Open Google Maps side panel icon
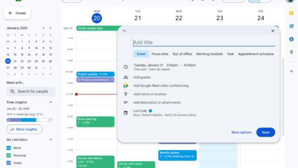This screenshot has width=298, height=168. 291,52
